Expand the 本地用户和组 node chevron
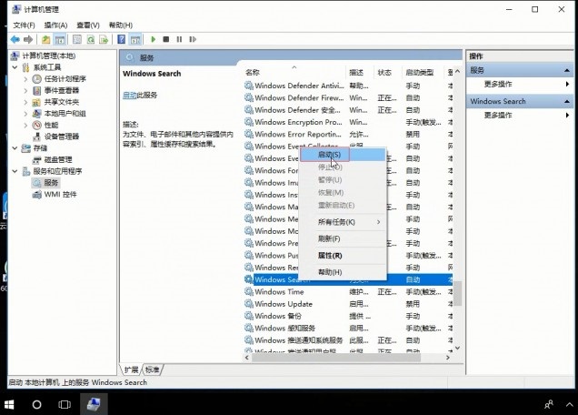578x415 pixels. click(25, 114)
